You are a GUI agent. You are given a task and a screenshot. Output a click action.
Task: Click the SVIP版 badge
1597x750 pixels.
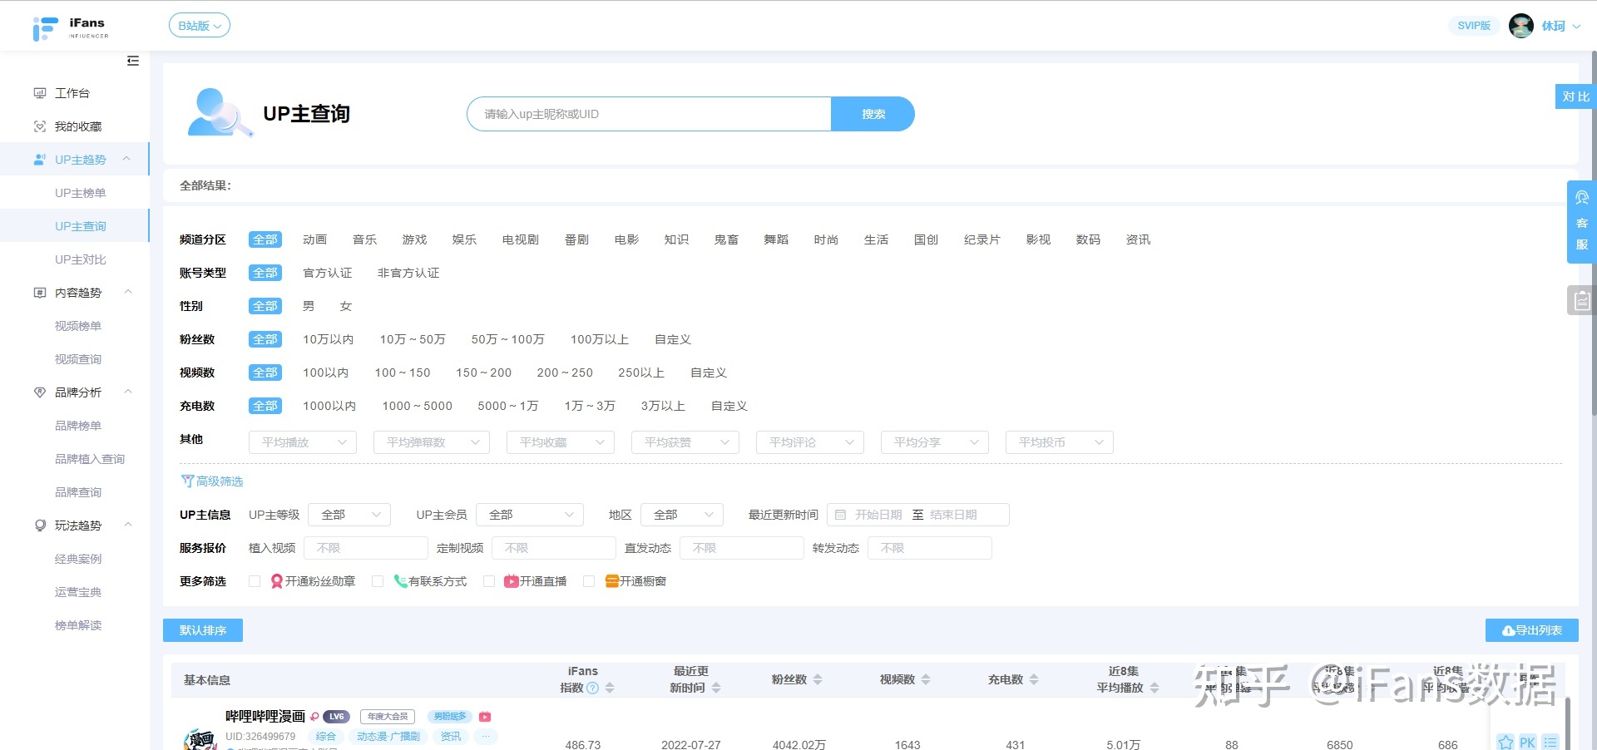[1474, 26]
